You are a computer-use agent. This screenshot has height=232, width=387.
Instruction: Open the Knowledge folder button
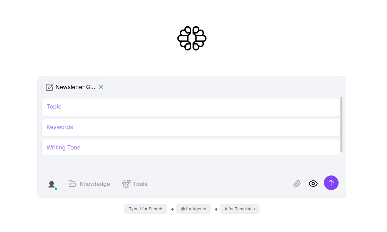89,184
